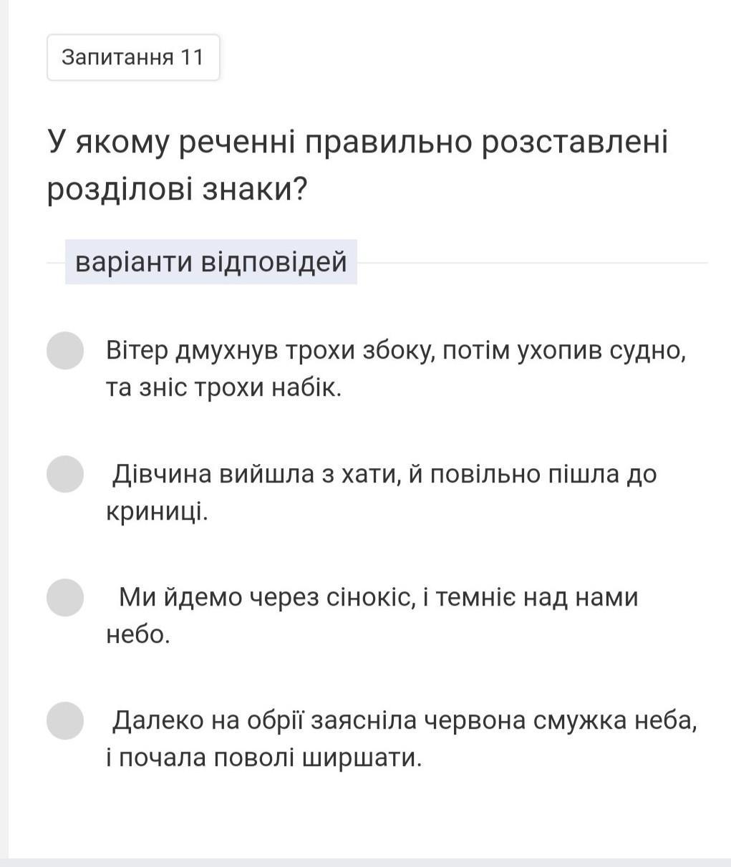Click the line 'і почала поволі ширшати.'
The image size is (731, 867).
[264, 757]
